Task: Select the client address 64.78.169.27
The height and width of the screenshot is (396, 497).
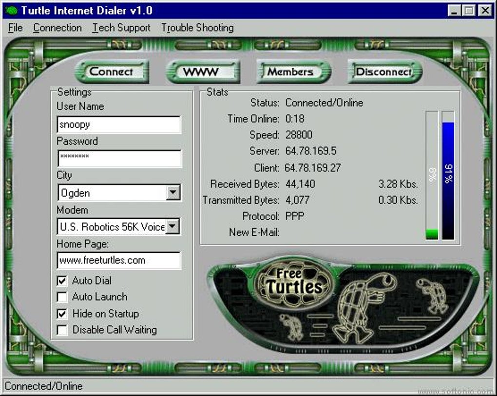Action: click(x=312, y=168)
